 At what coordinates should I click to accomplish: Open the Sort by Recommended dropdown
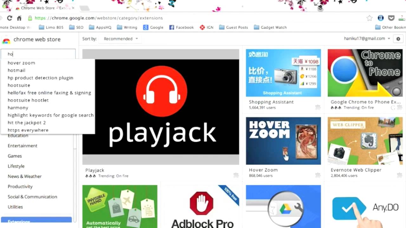click(x=121, y=39)
